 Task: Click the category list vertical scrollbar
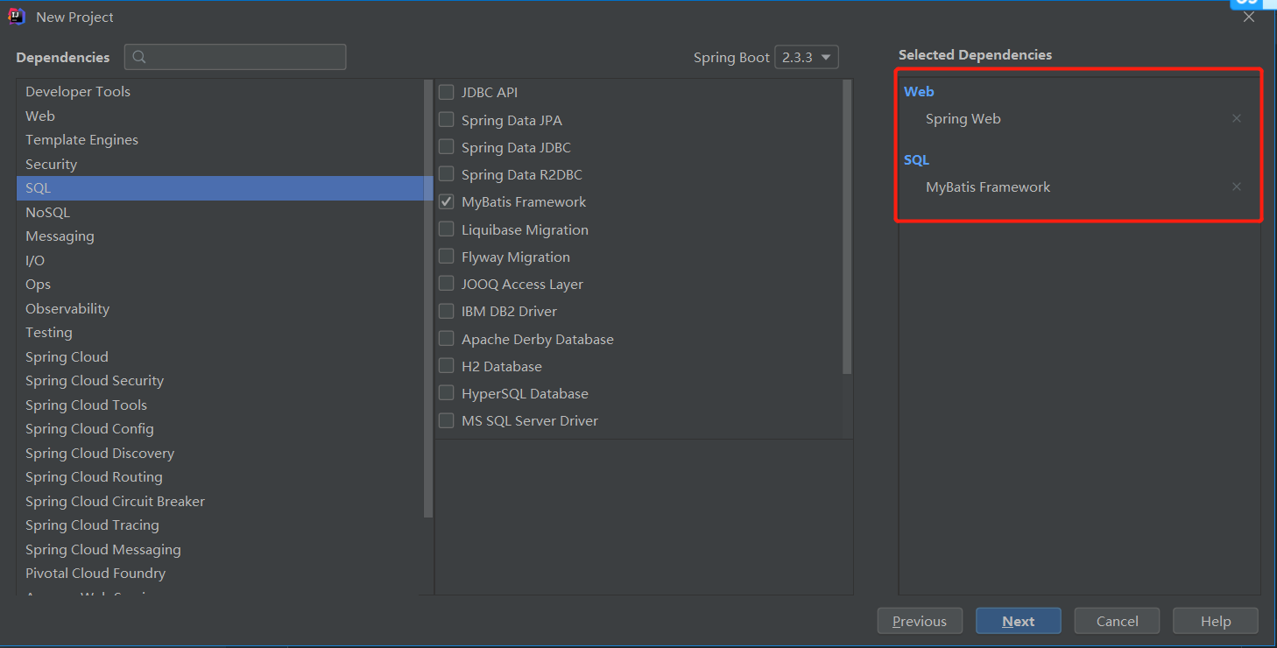tap(427, 298)
